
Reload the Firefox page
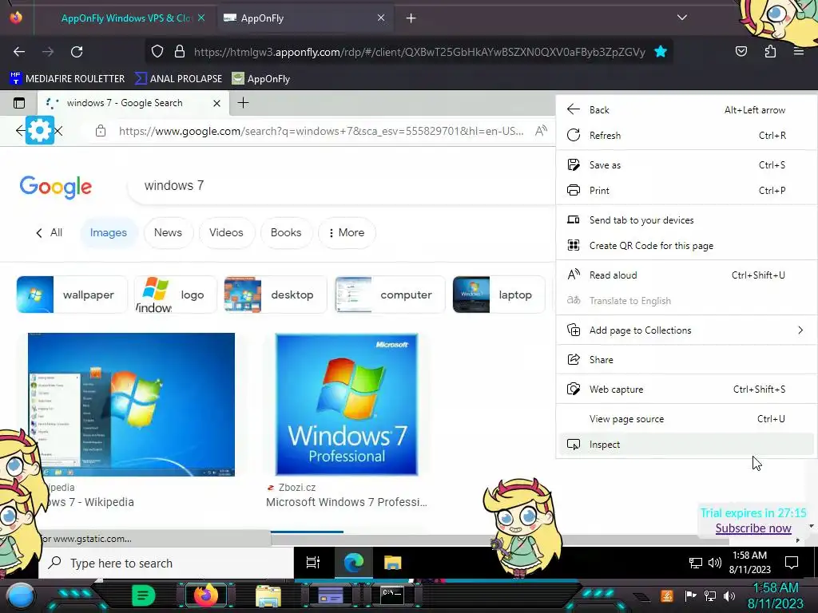(x=77, y=52)
